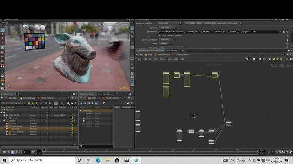
Task: Click the current frame marker on timeline
Action: [x=44, y=150]
